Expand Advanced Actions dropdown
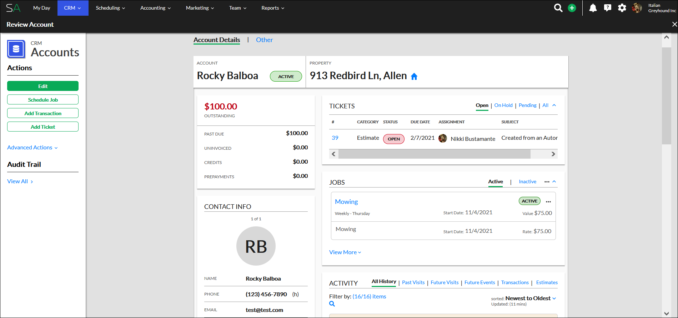 pyautogui.click(x=32, y=148)
